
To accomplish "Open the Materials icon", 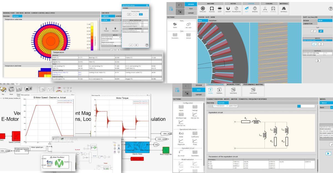I will 284,10.
